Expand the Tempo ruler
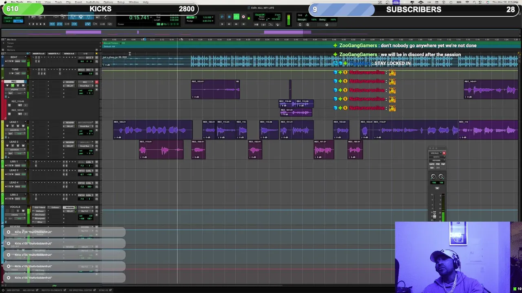 [x=3, y=43]
